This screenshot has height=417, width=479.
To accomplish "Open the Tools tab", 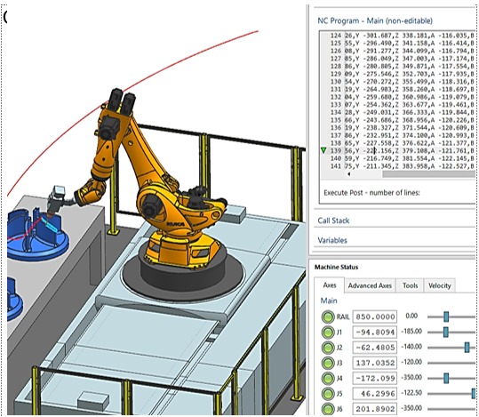I will [410, 285].
